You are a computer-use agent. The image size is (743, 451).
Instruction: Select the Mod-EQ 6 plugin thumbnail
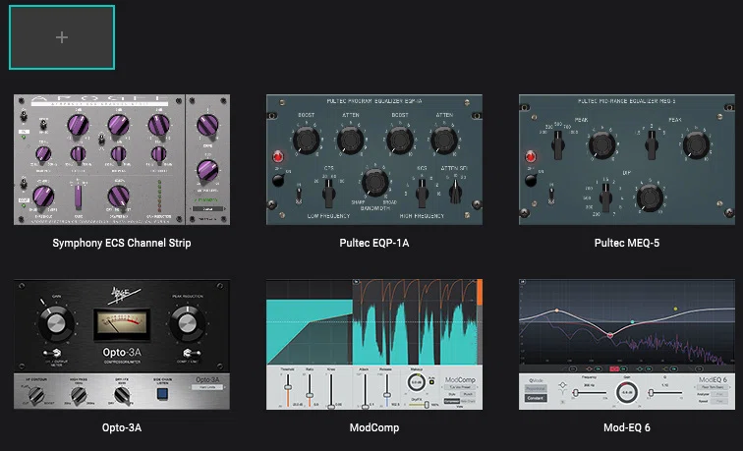[x=627, y=345]
